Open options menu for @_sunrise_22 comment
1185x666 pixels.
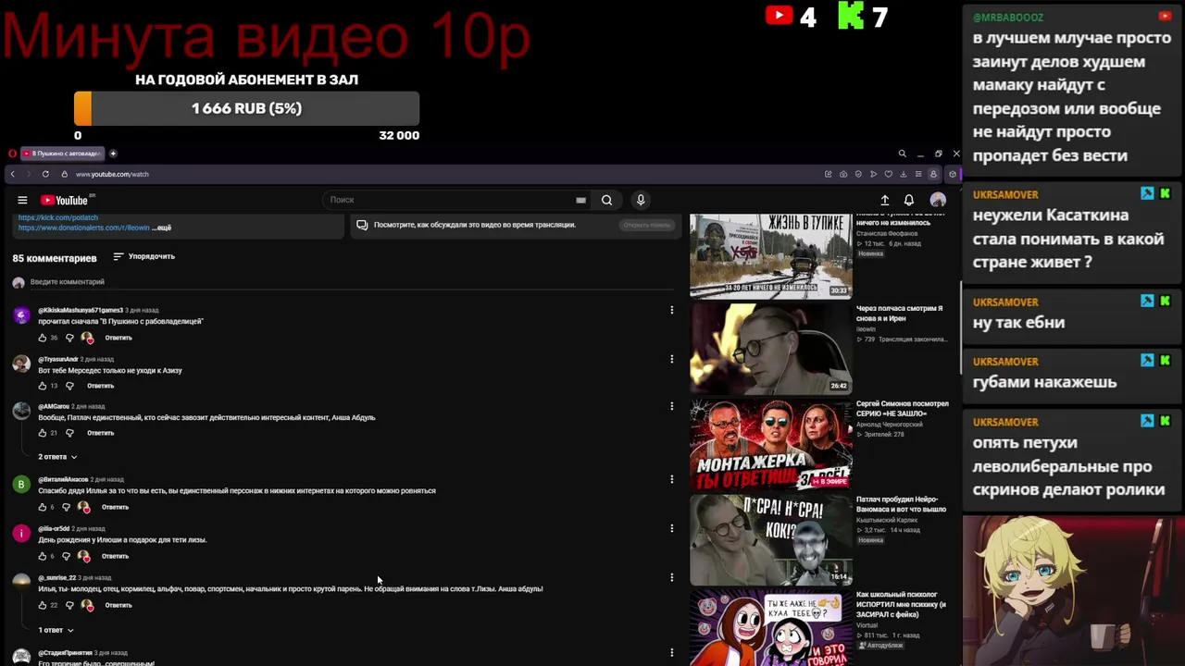click(672, 577)
